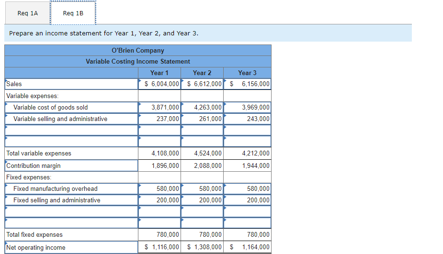Open the Variable selling and administrative label dropdown
Screen dimensions: 443x254
[x=71, y=119]
